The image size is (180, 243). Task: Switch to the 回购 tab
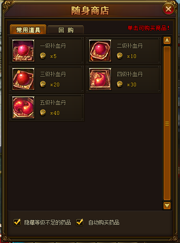[x=66, y=30]
